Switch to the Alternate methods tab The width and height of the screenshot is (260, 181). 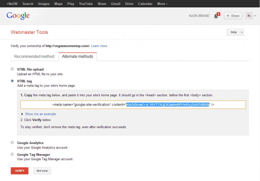(x=78, y=57)
